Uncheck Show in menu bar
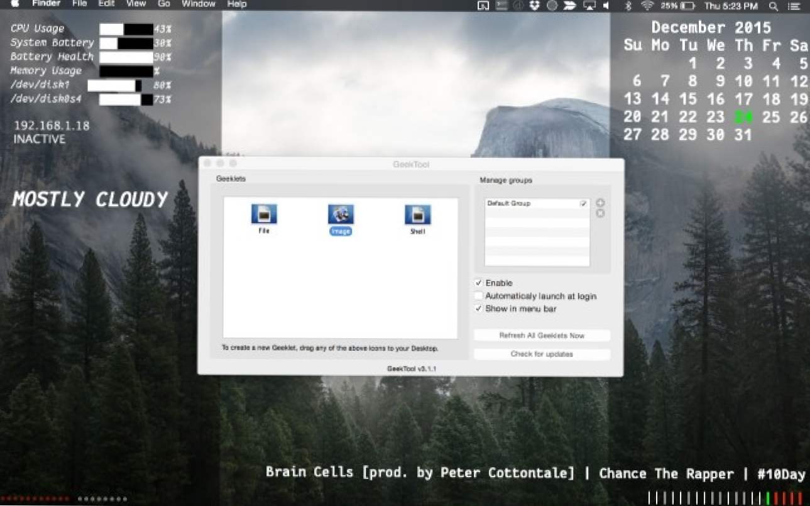 click(x=478, y=309)
